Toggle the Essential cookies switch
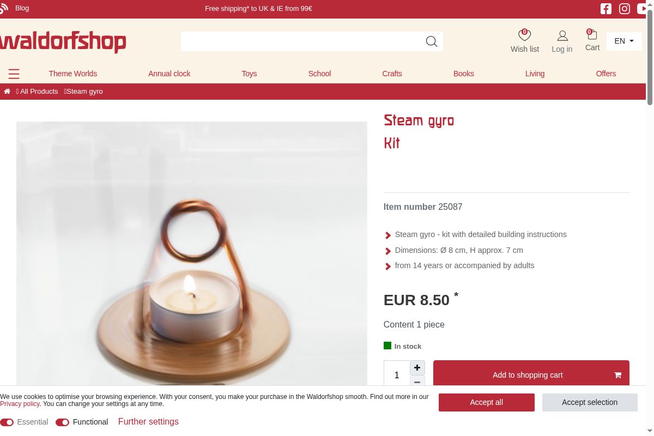 [7, 422]
